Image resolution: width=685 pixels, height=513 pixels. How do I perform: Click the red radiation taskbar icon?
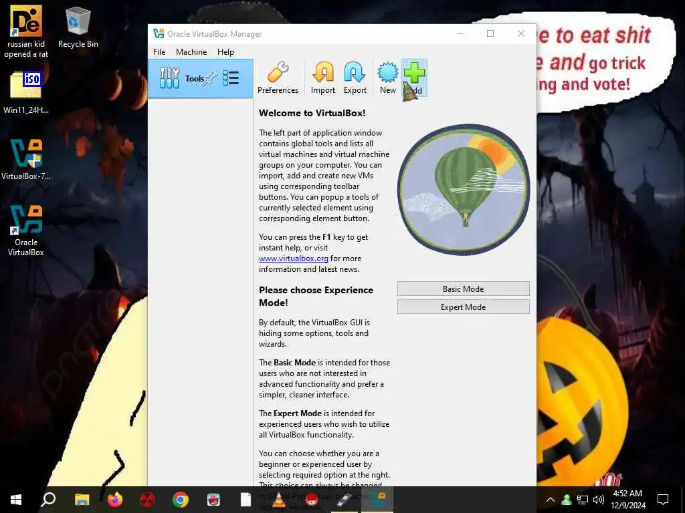tap(148, 500)
